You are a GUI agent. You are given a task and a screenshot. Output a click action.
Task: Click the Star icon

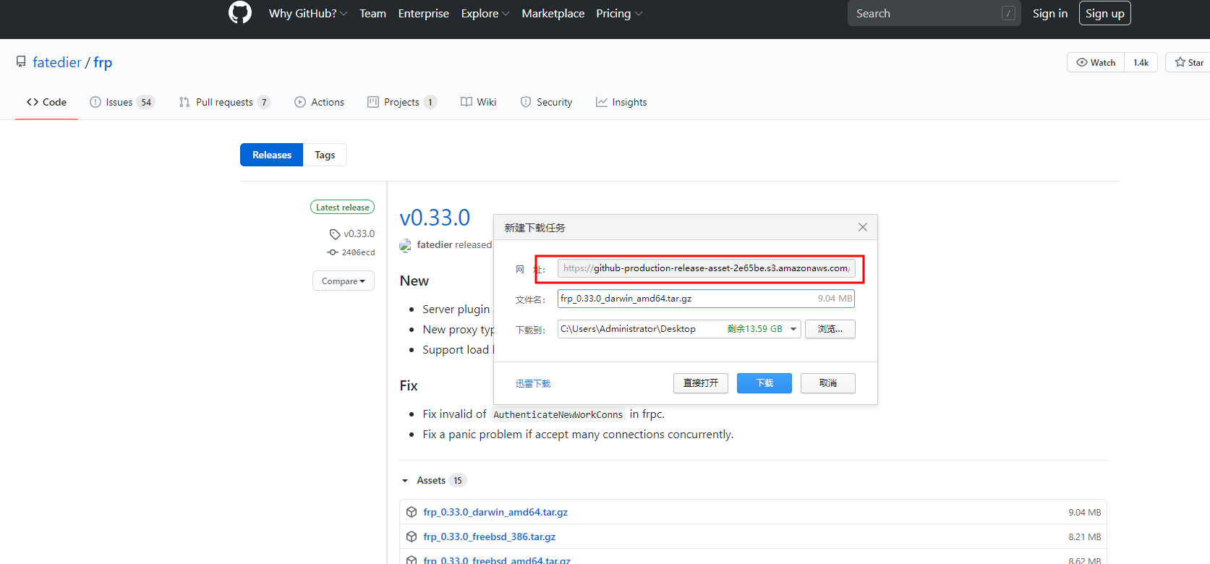(1180, 62)
